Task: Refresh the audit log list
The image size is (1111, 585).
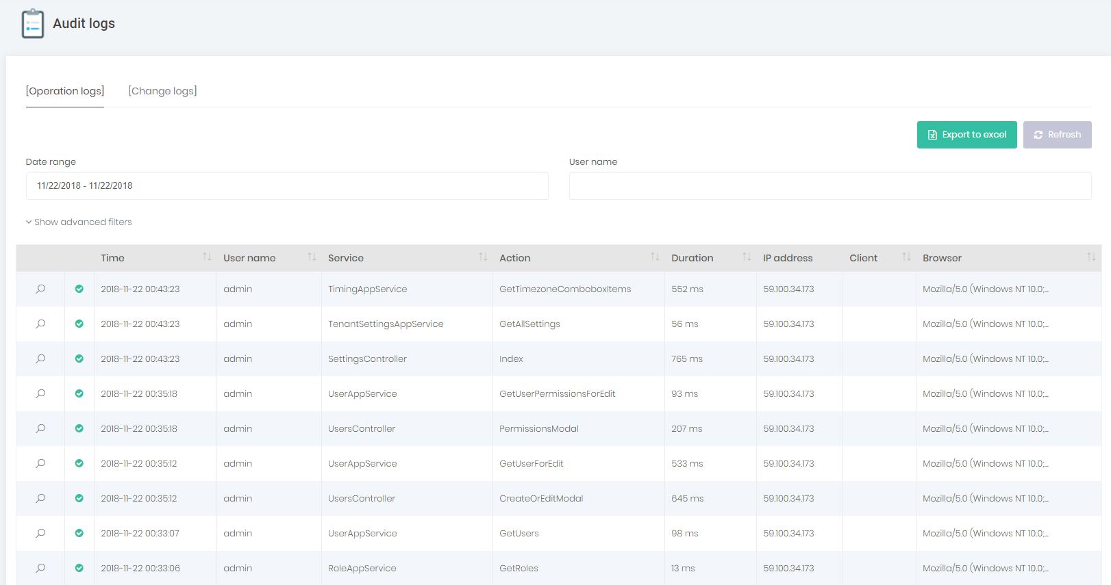Action: click(1057, 135)
